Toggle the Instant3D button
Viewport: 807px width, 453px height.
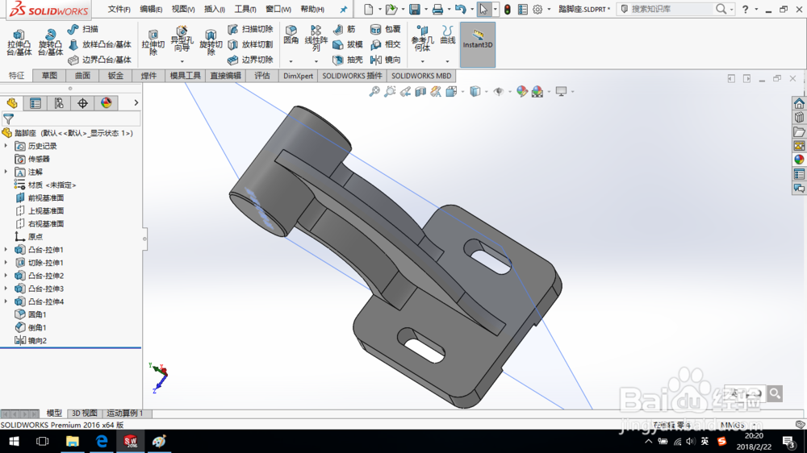click(478, 44)
